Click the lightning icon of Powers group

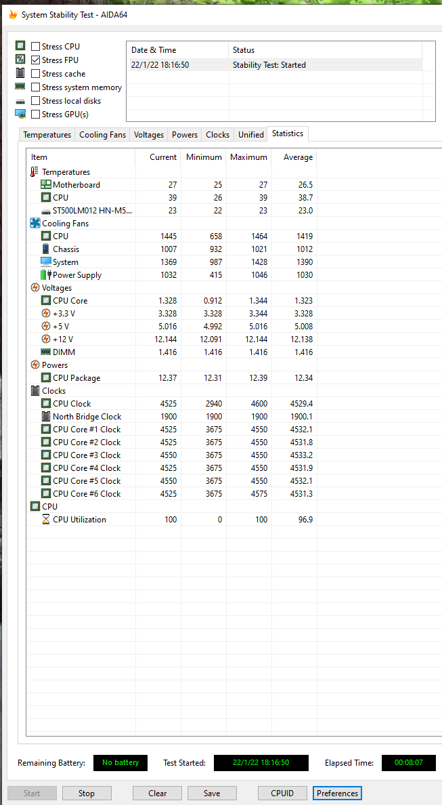click(35, 365)
